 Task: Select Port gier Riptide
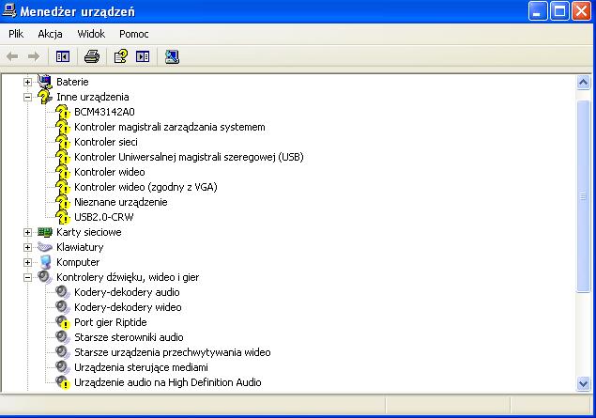coord(111,322)
